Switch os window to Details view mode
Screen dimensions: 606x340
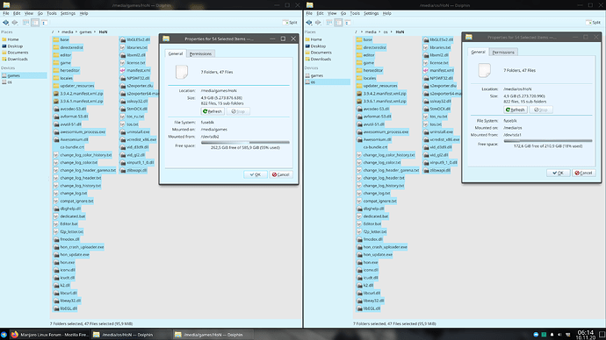point(348,23)
